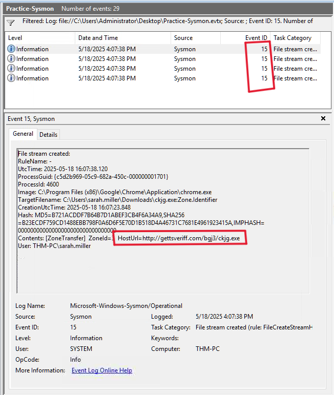
Task: Click the third event's Information icon
Action: point(11,69)
